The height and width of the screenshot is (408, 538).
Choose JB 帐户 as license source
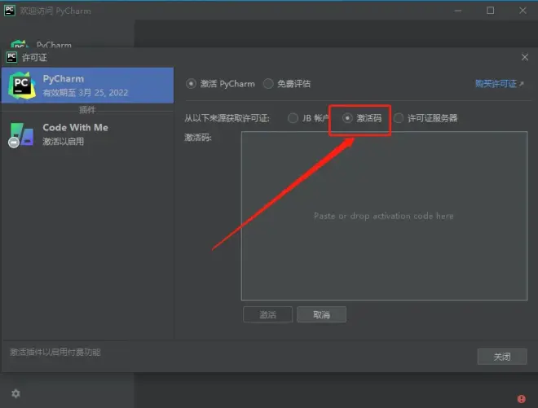coord(293,118)
